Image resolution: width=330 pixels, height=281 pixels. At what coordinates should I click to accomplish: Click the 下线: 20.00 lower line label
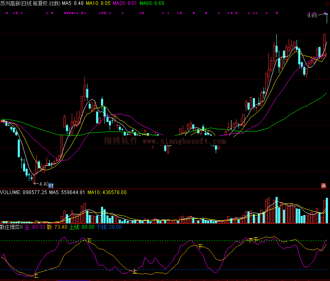pos(109,227)
